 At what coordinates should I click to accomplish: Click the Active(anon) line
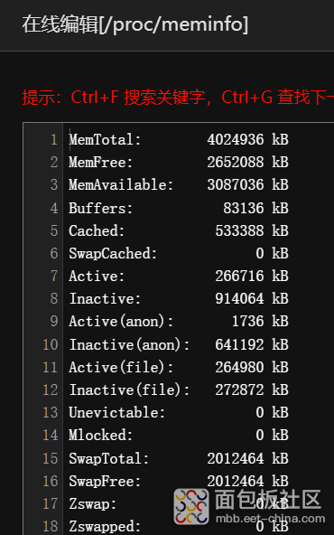[179, 321]
